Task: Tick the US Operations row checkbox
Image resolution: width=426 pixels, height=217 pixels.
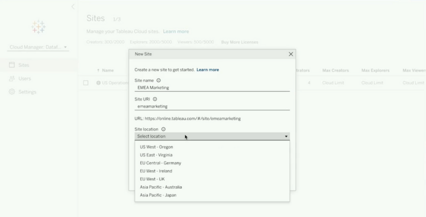Action: [86, 83]
